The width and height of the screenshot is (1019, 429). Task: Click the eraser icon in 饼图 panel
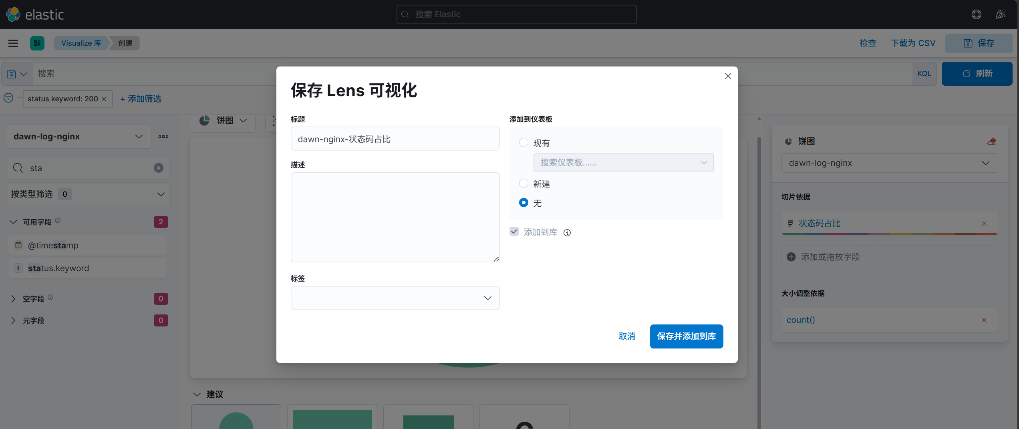(991, 141)
